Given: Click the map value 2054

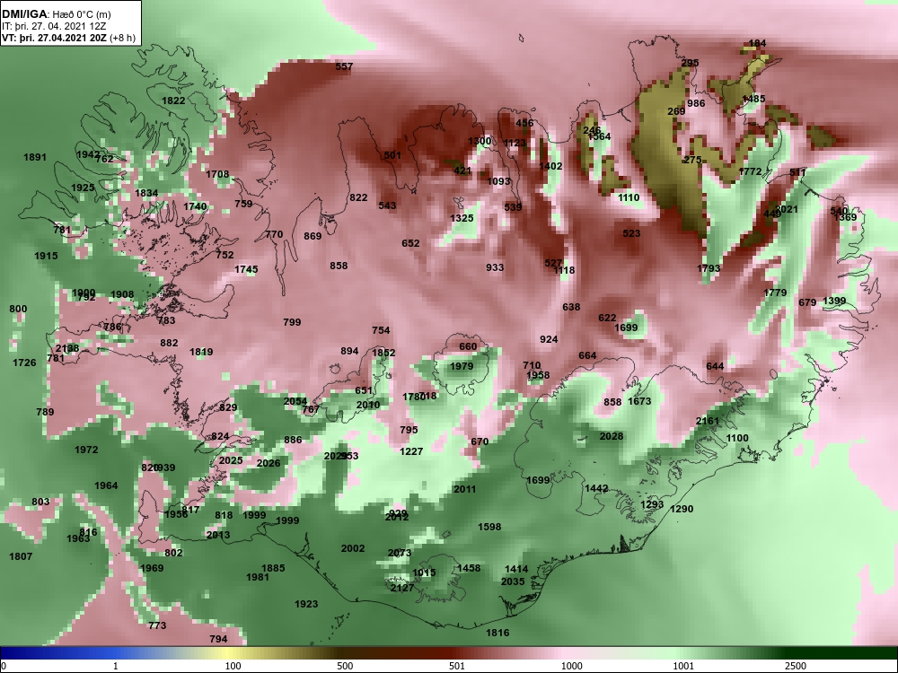Looking at the screenshot, I should coord(295,401).
